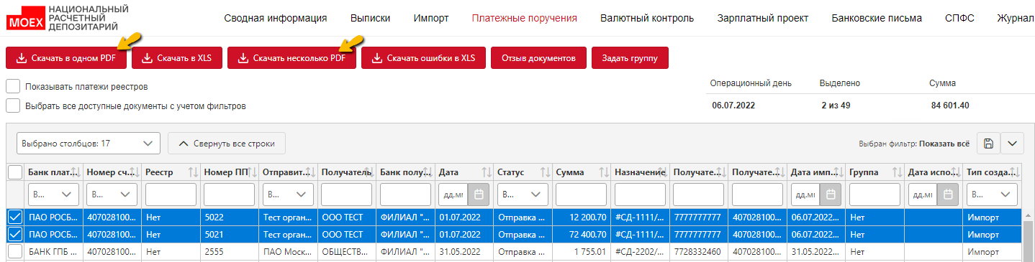The width and height of the screenshot is (1035, 262).
Task: Switch to Зарплатный проект section
Action: click(762, 18)
